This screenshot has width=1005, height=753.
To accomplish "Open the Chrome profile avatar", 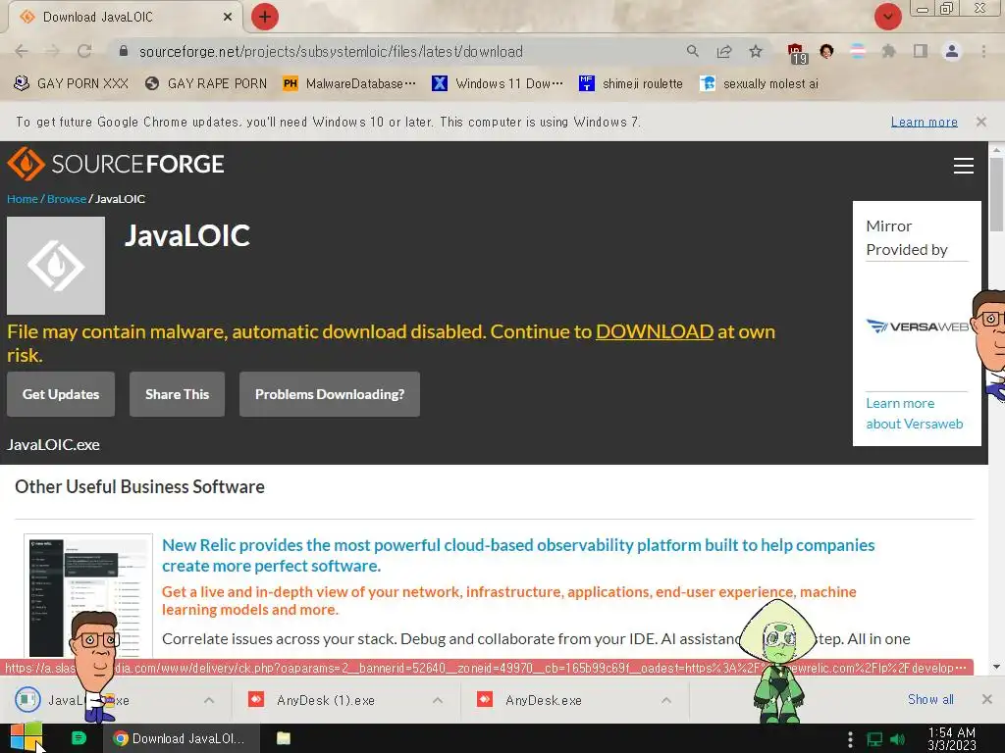I will tap(952, 51).
